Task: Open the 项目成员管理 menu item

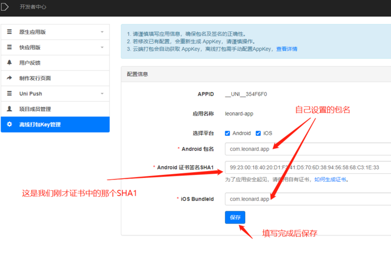Action: click(x=55, y=109)
